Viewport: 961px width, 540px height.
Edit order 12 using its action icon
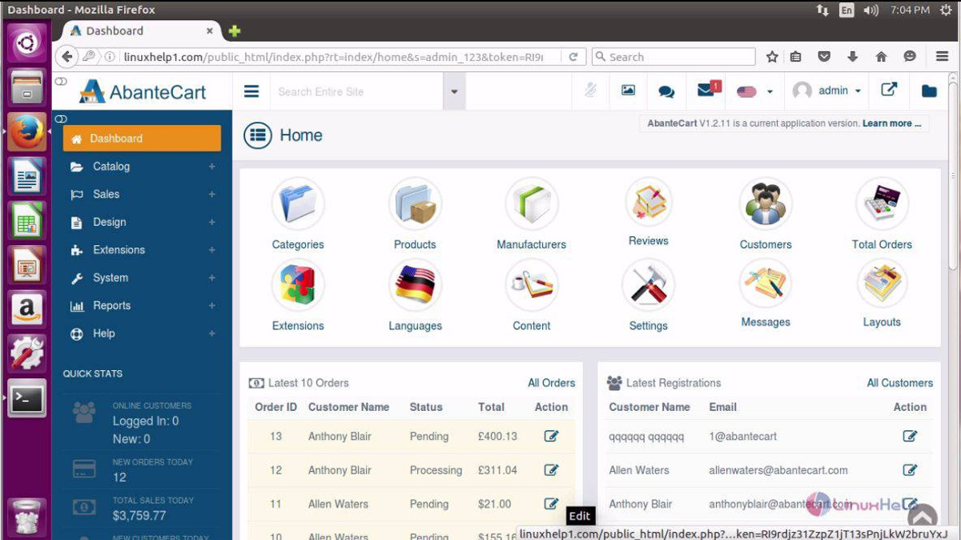click(551, 469)
